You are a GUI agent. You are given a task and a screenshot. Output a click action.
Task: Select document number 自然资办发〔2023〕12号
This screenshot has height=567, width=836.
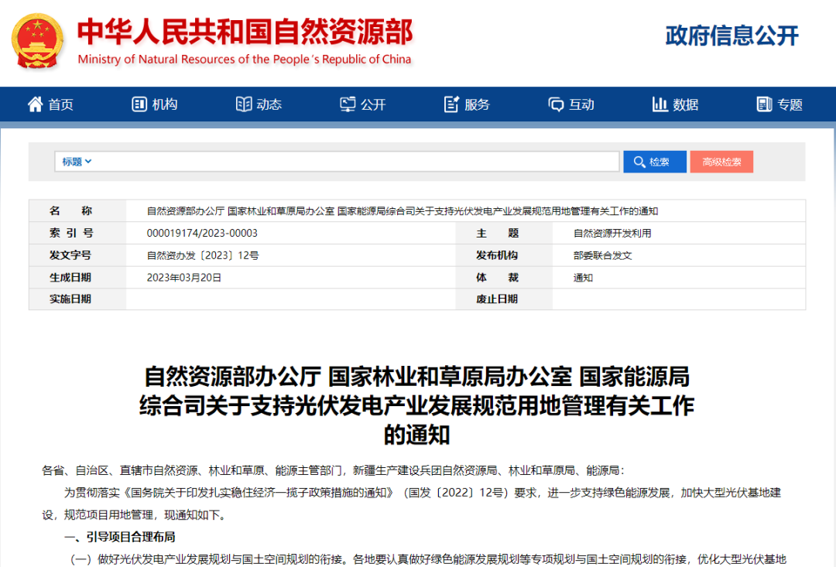click(x=203, y=256)
